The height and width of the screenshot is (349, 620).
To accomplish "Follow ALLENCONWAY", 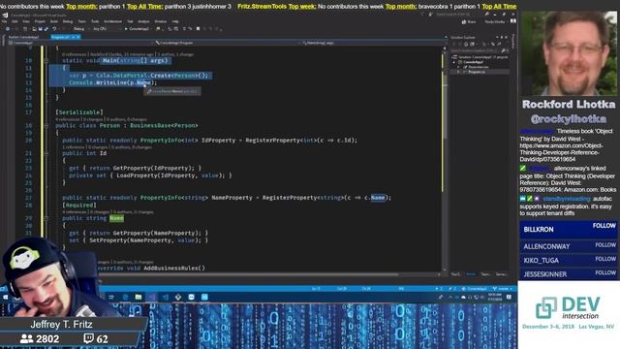I will 605,245.
